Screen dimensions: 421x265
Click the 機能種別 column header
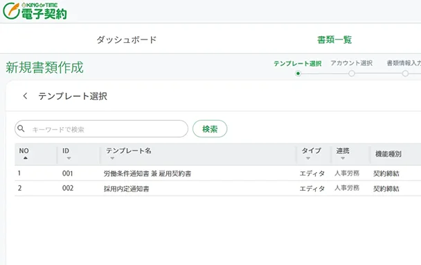click(388, 154)
